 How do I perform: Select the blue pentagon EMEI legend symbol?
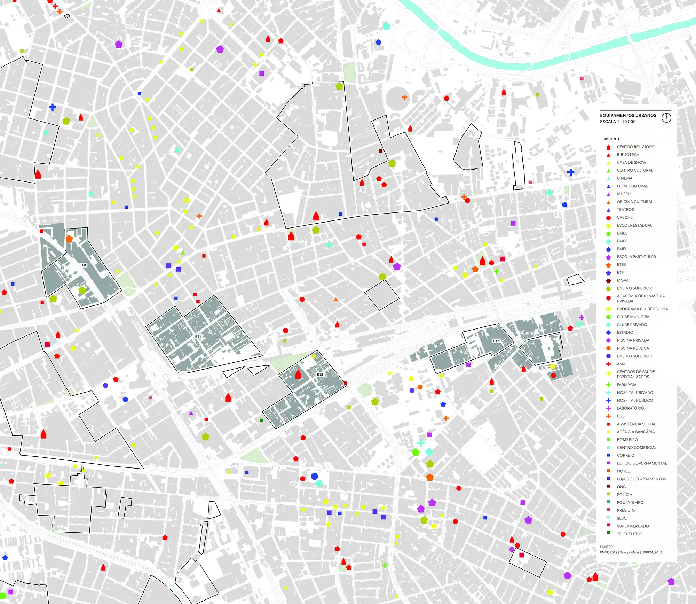608,249
